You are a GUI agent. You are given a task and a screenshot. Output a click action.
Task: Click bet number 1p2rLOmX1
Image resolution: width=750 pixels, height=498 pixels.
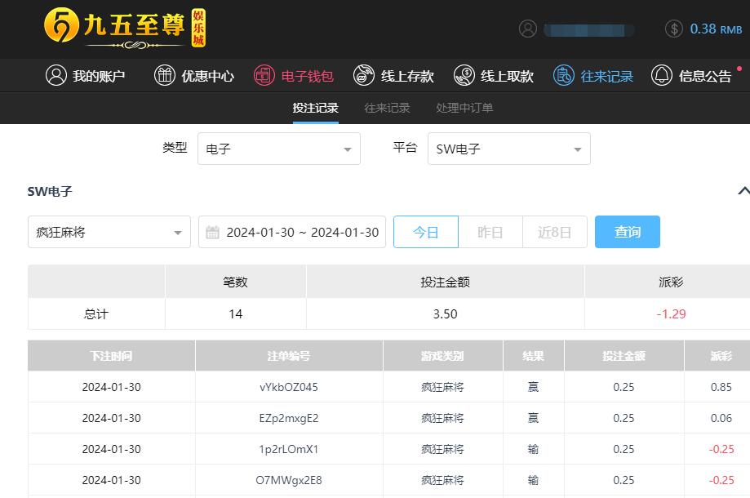tap(289, 449)
